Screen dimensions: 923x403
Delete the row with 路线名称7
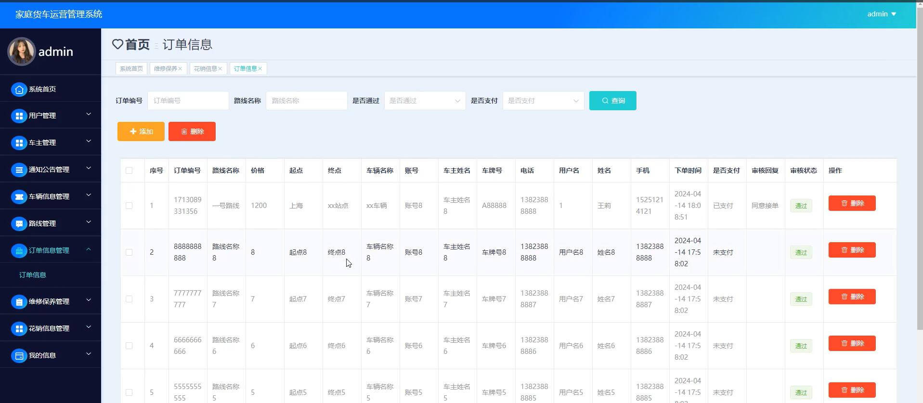coord(852,297)
